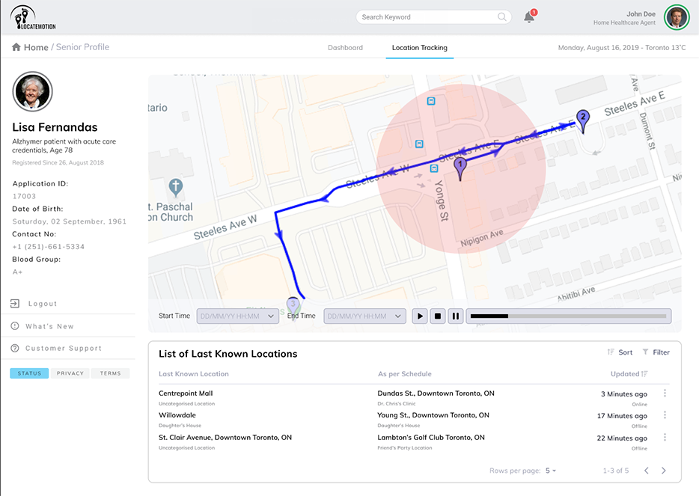
Task: Click the notification bell icon
Action: pyautogui.click(x=529, y=17)
